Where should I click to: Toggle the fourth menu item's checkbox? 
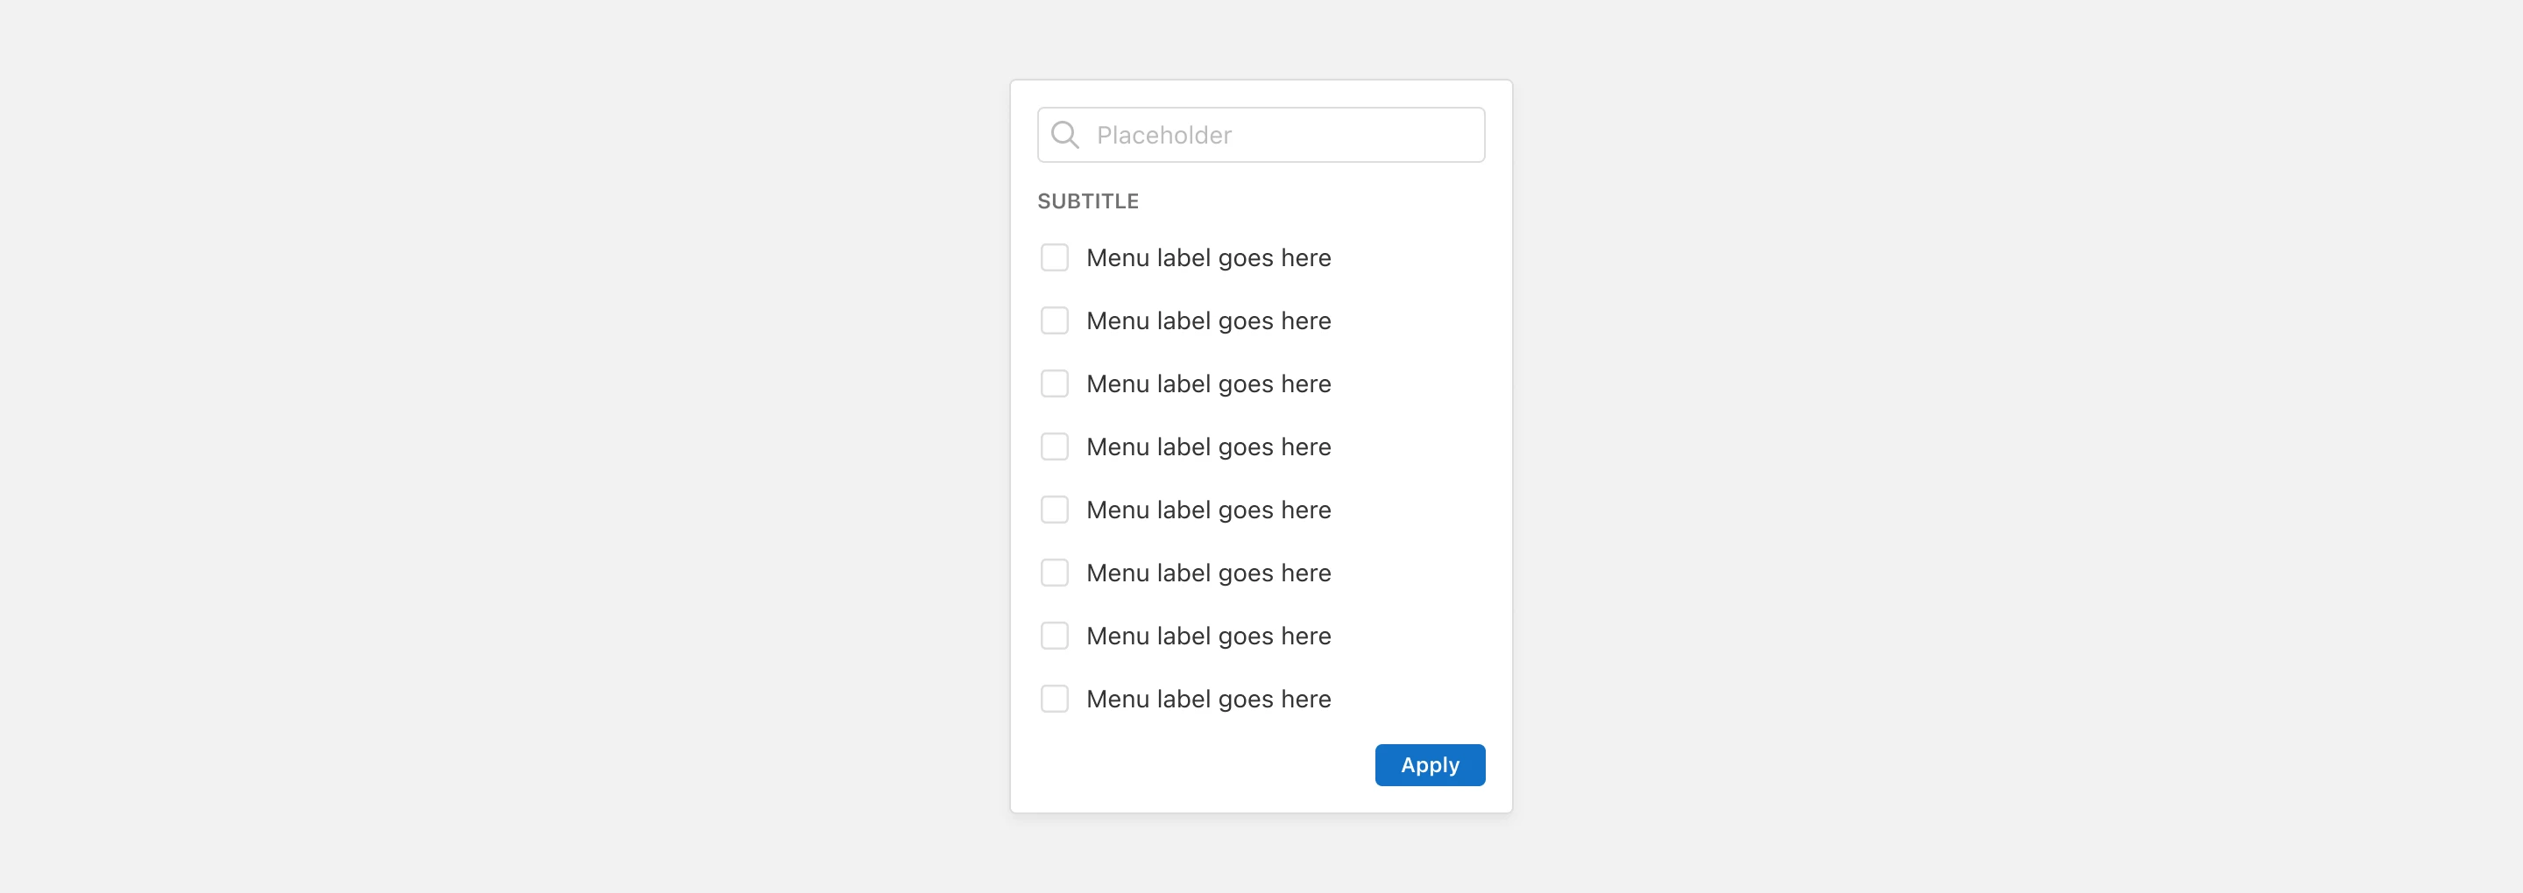coord(1054,446)
